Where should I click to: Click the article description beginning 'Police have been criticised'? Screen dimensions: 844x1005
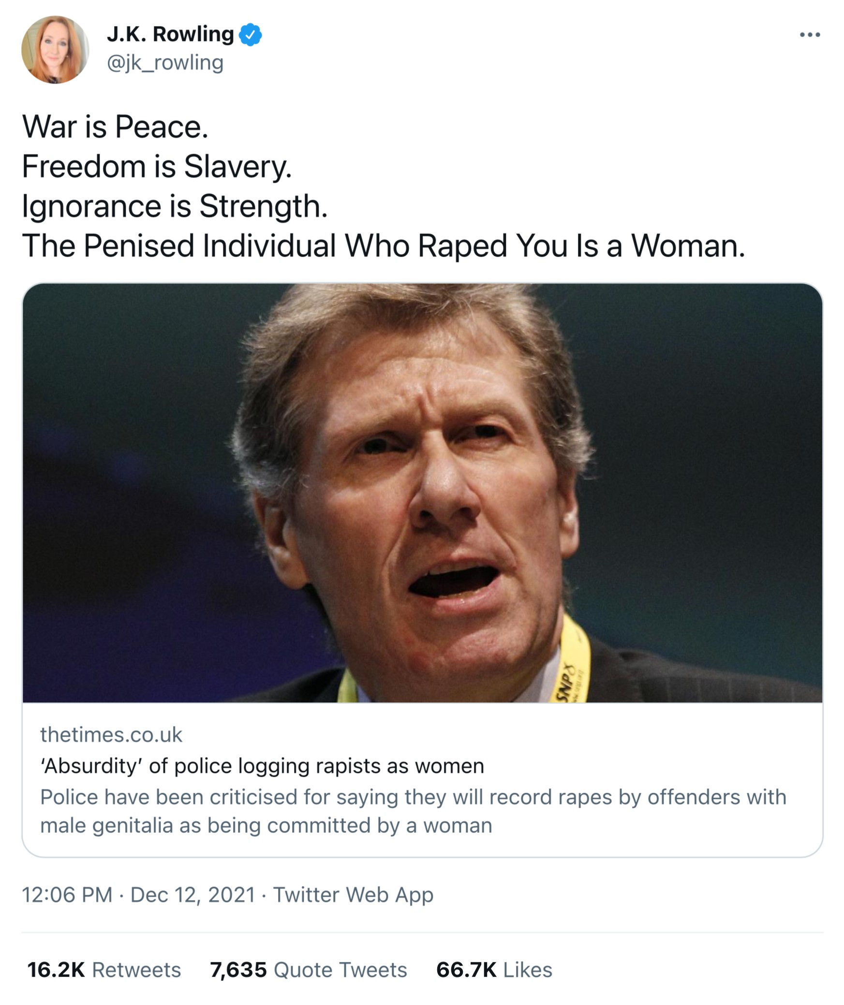click(x=413, y=811)
